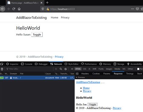This screenshot has height=112, width=143.
Task: Toggle the CSS request filter
Action: (x=84, y=69)
